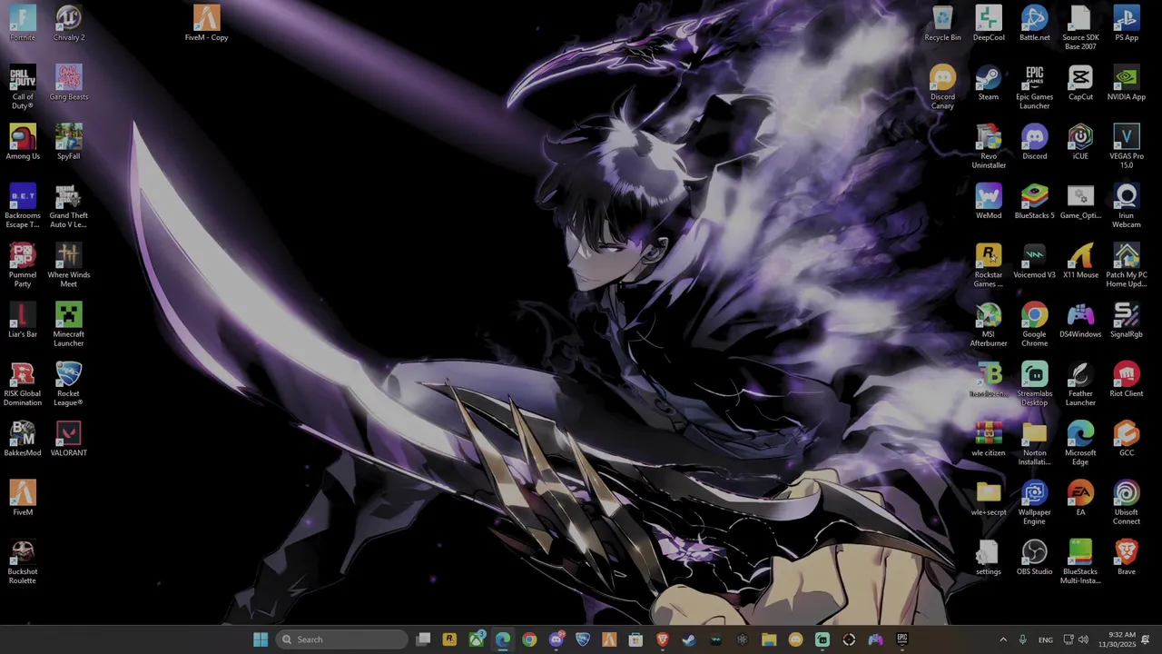The width and height of the screenshot is (1162, 654).
Task: Select the Gang Beasts icon
Action: click(x=69, y=83)
